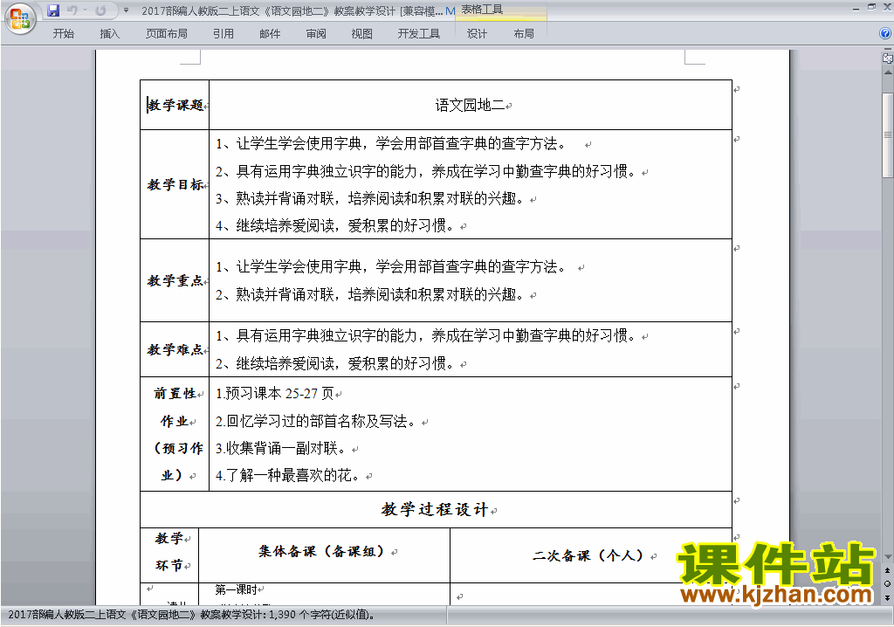This screenshot has height=627, width=894.
Task: Switch to the 页面布局 tab
Action: tap(167, 34)
